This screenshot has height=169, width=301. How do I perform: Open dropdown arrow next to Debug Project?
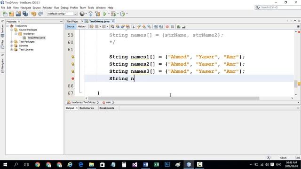(x=118, y=14)
